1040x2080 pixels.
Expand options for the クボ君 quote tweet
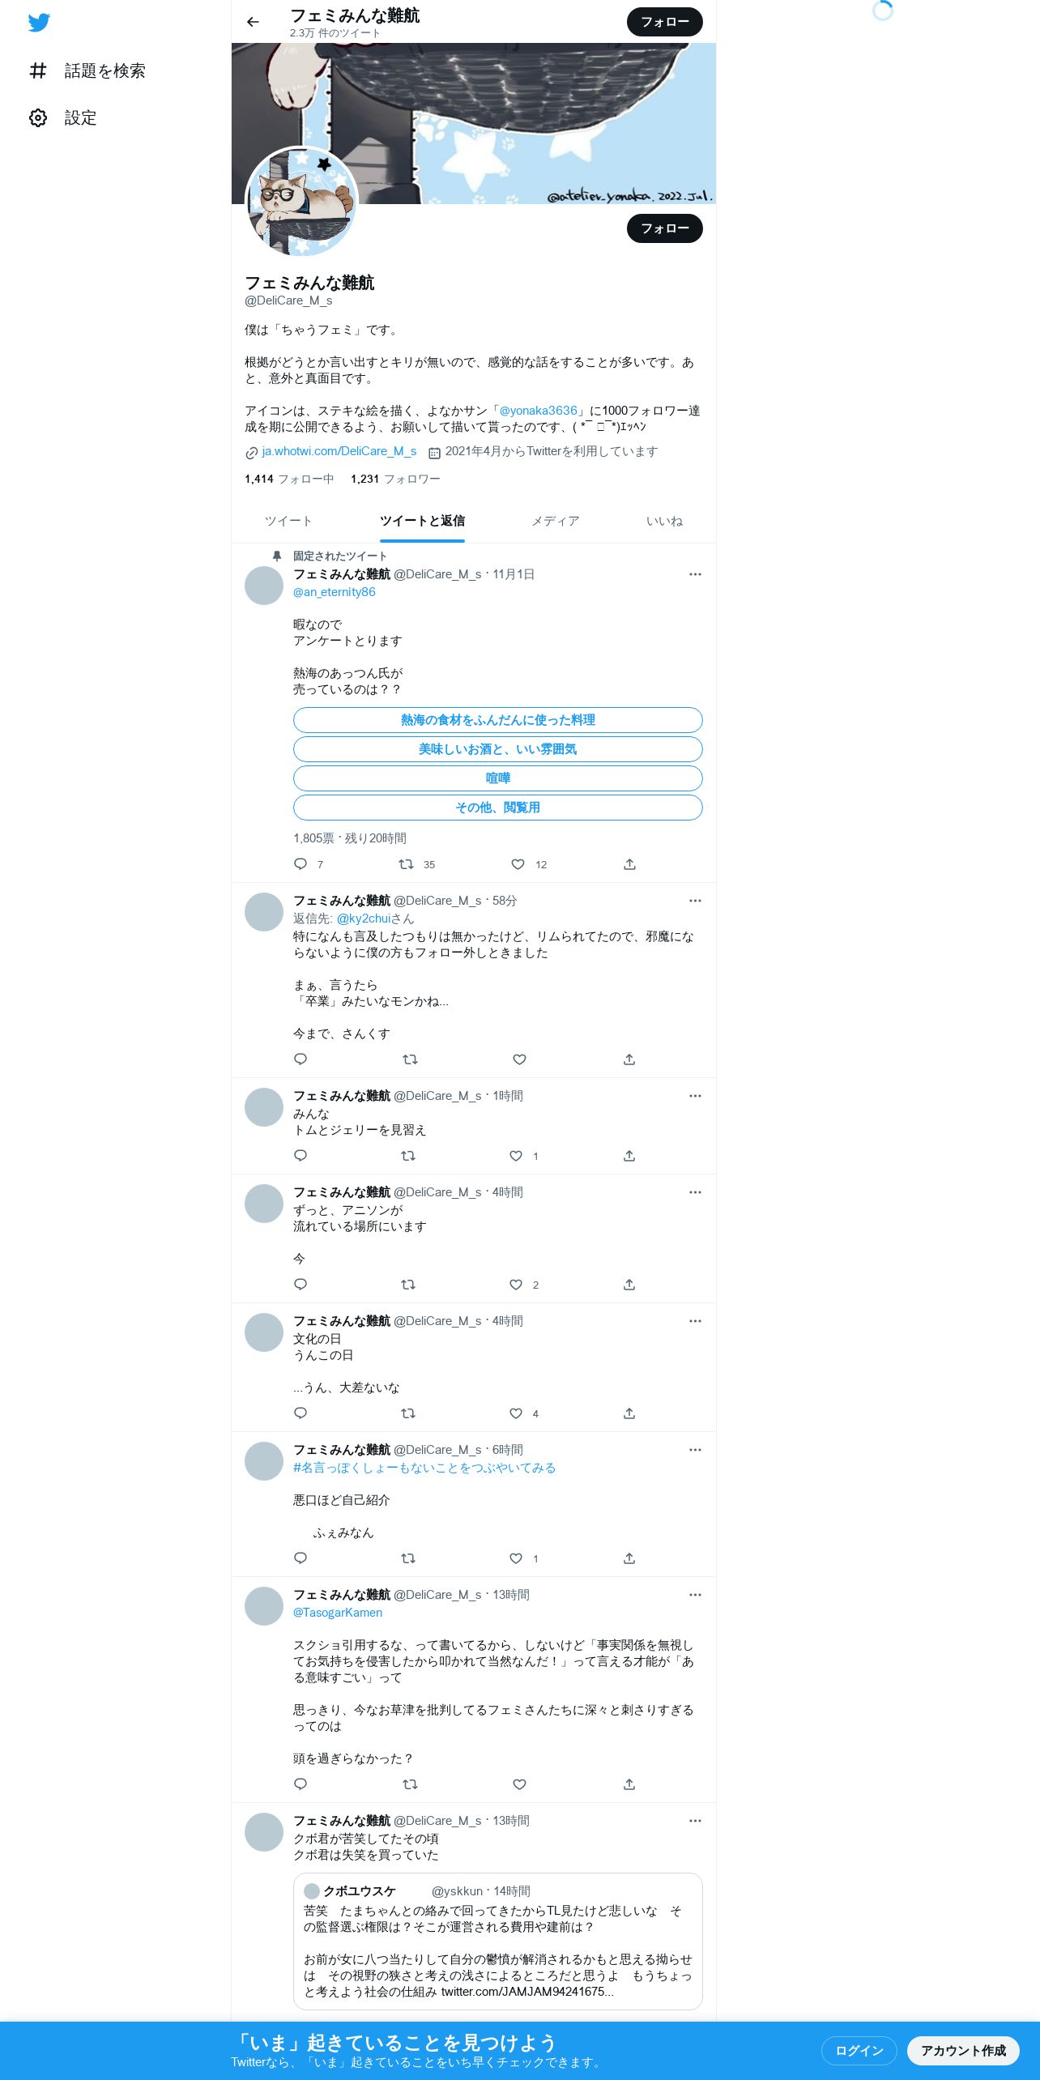695,1821
